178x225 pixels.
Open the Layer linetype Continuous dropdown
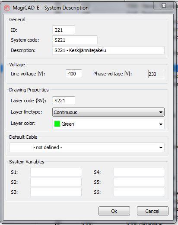108,112
